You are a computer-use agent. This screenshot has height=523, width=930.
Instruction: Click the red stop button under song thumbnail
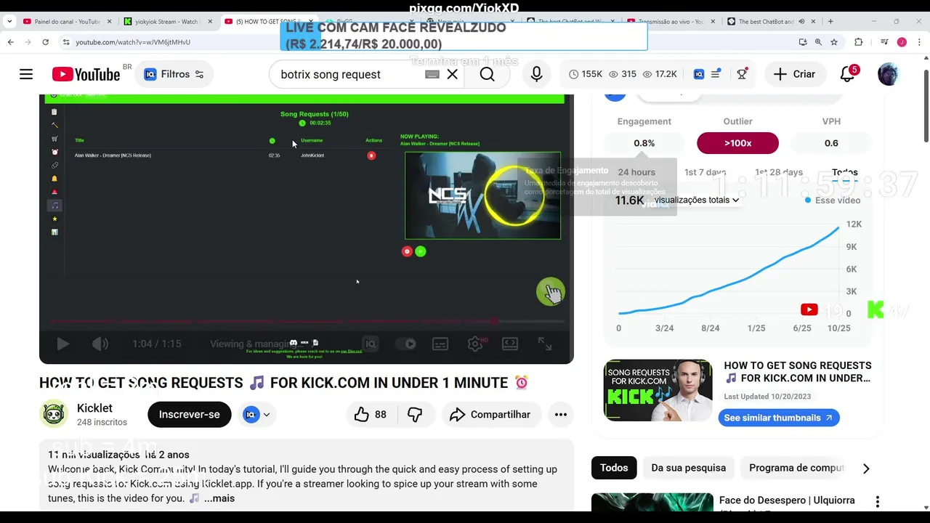tap(407, 251)
